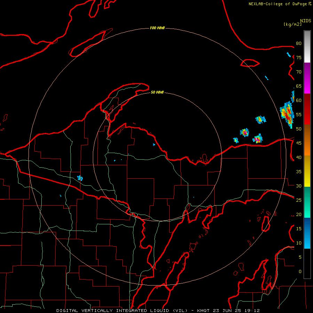The width and height of the screenshot is (313, 313).
Task: Click the 80 value on the VIL scale
Action: [299, 43]
